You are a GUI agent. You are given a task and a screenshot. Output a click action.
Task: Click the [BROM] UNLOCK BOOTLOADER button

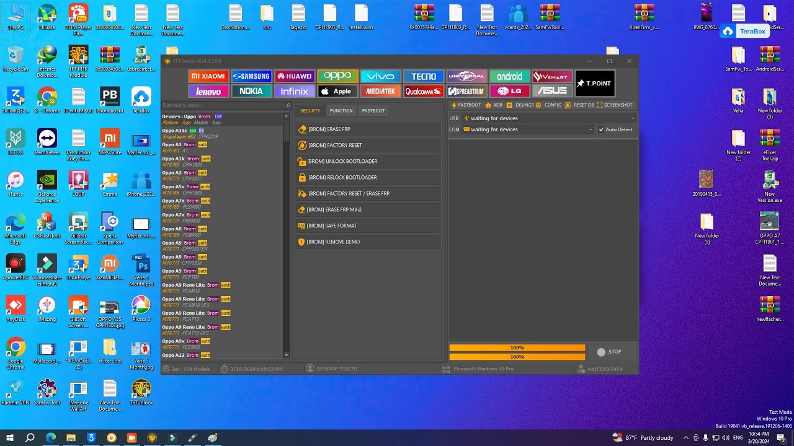coord(367,161)
